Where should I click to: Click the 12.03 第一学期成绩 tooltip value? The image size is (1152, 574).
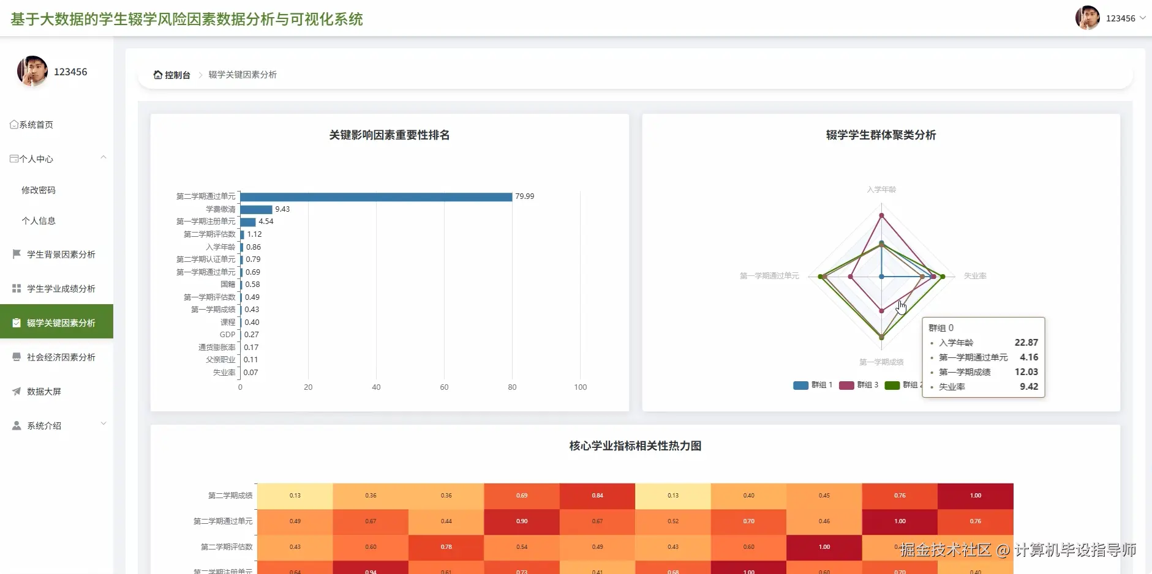point(1026,372)
